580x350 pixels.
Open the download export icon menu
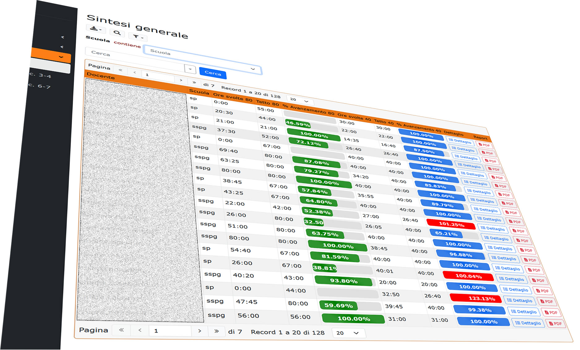tap(96, 29)
